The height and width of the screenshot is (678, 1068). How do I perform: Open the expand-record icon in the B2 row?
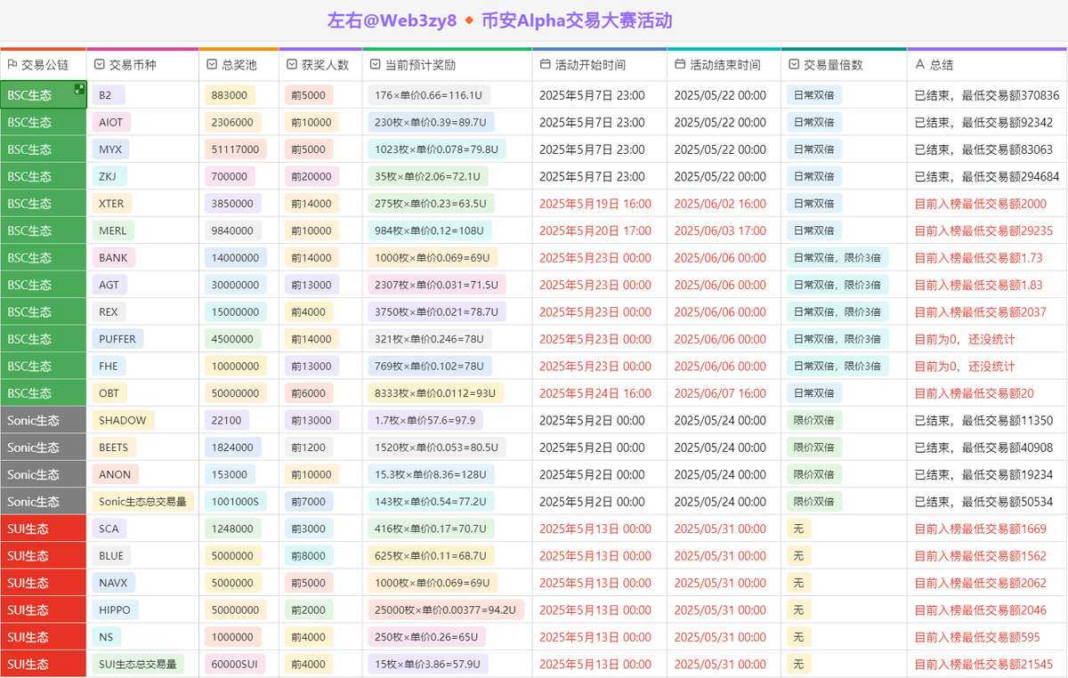point(79,89)
